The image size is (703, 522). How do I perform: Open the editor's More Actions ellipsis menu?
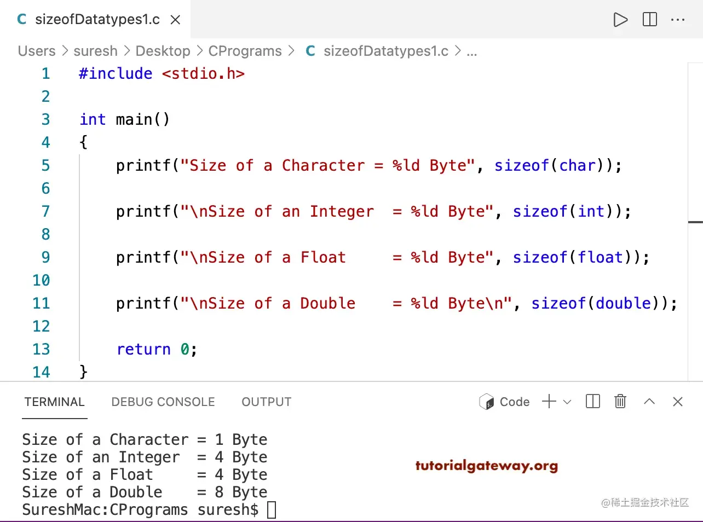[678, 20]
